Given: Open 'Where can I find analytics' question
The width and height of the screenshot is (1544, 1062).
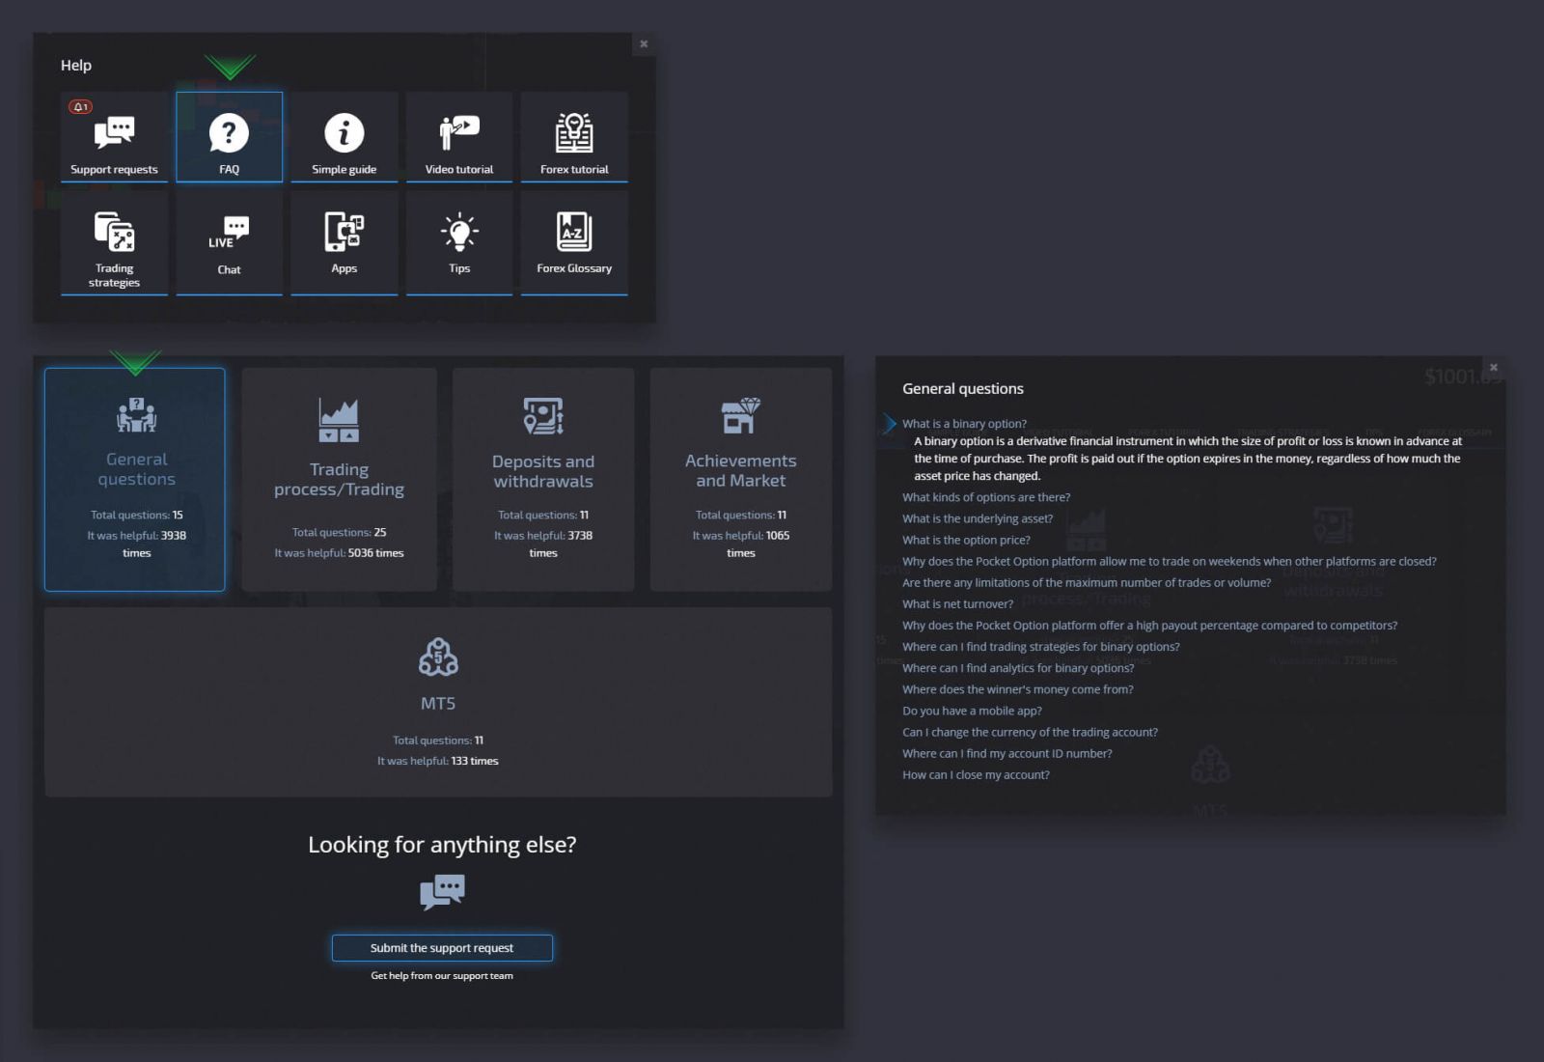Looking at the screenshot, I should coord(1018,668).
